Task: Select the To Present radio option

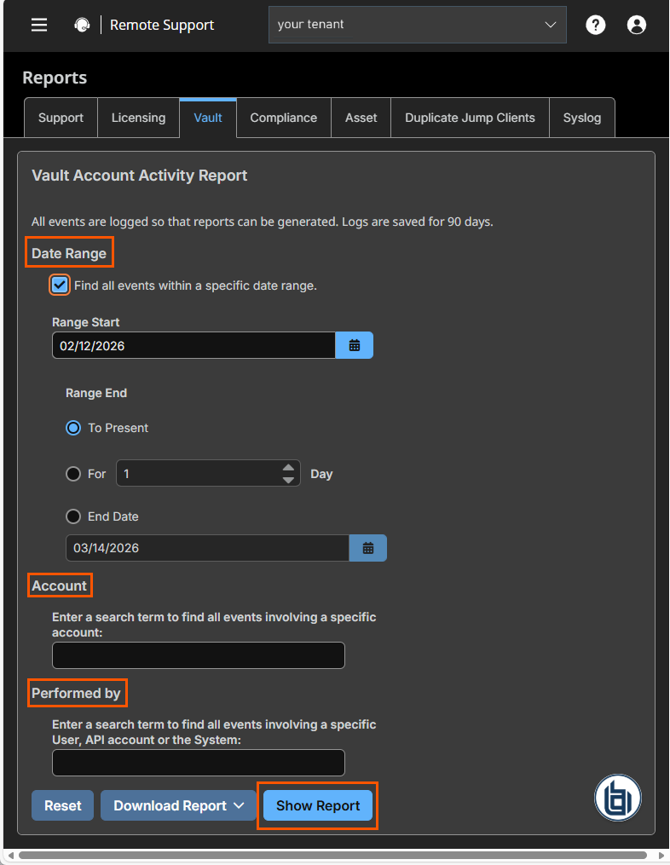Action: pos(73,428)
